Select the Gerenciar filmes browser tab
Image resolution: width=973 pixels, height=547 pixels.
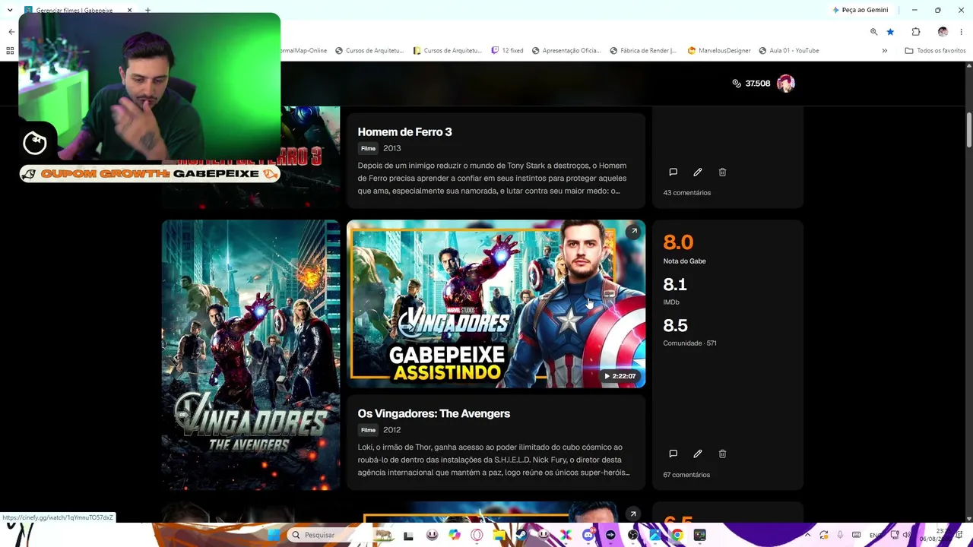[76, 10]
